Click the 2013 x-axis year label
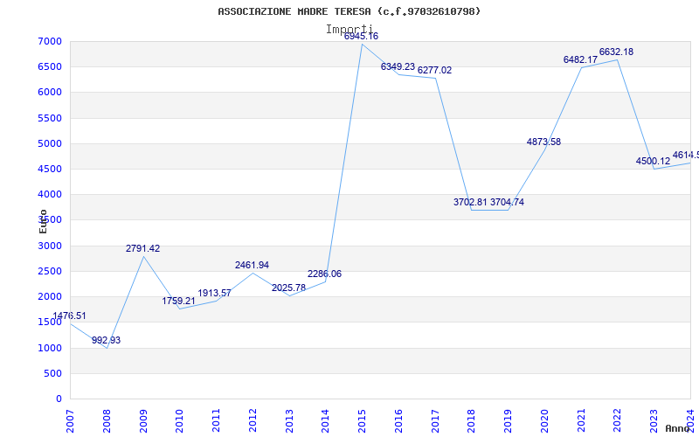This screenshot has height=437, width=699. click(289, 421)
